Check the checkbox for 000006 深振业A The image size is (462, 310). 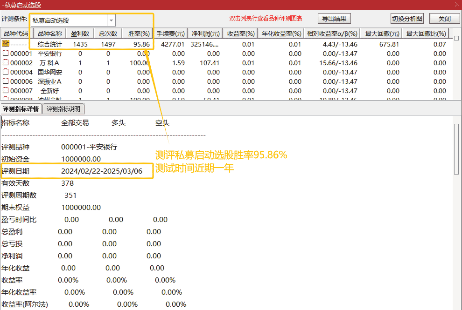(5, 81)
